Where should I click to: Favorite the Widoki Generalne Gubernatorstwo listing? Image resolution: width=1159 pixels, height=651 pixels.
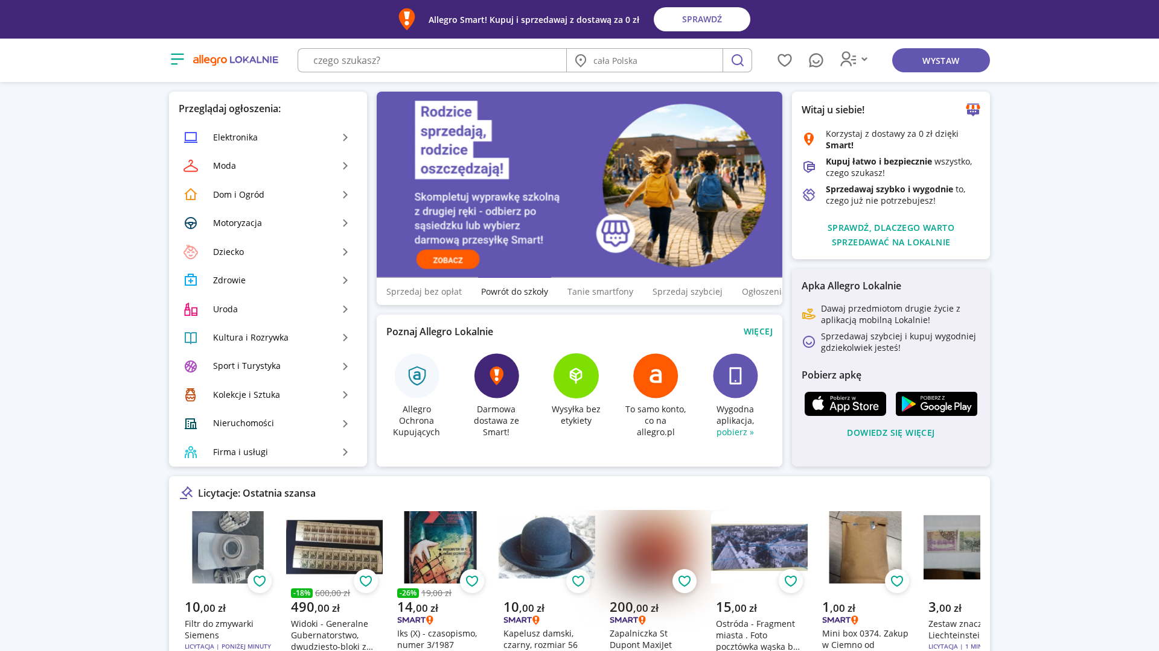[366, 581]
